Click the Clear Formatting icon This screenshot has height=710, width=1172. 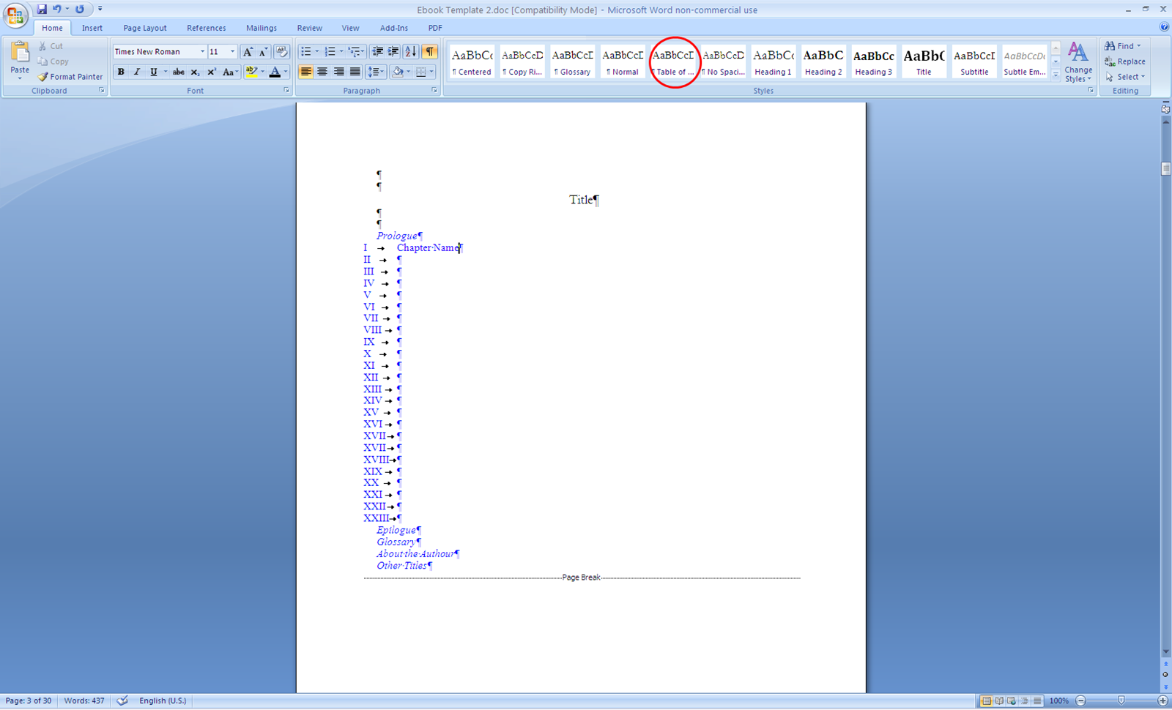[x=281, y=52]
